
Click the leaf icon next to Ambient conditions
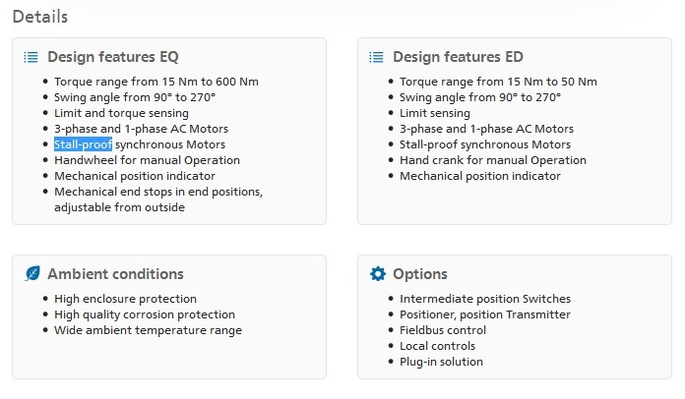click(x=32, y=274)
